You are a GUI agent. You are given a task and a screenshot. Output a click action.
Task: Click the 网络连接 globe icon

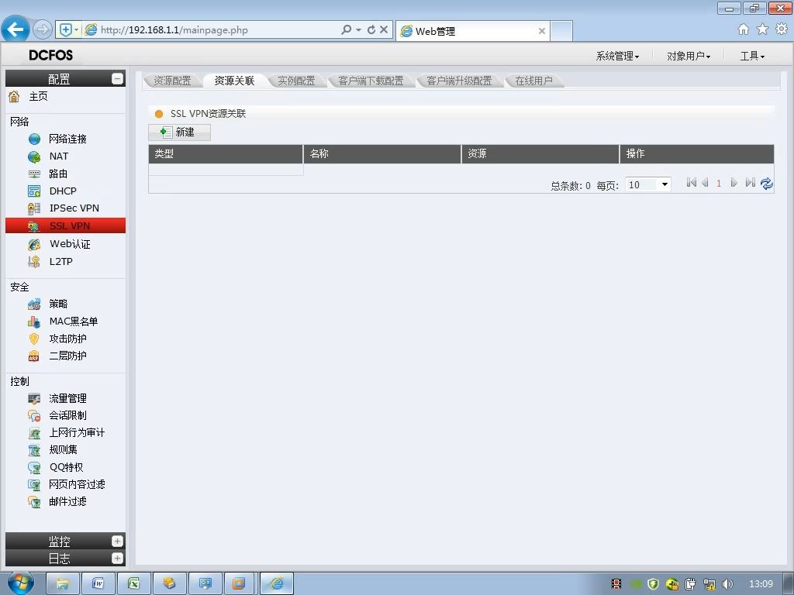pyautogui.click(x=34, y=139)
